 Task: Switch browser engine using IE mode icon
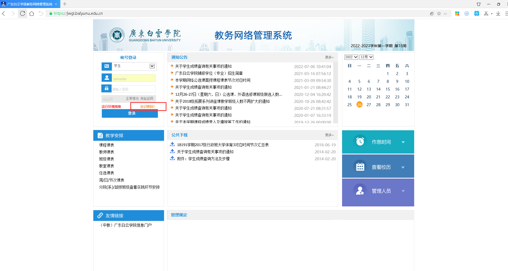432,13
